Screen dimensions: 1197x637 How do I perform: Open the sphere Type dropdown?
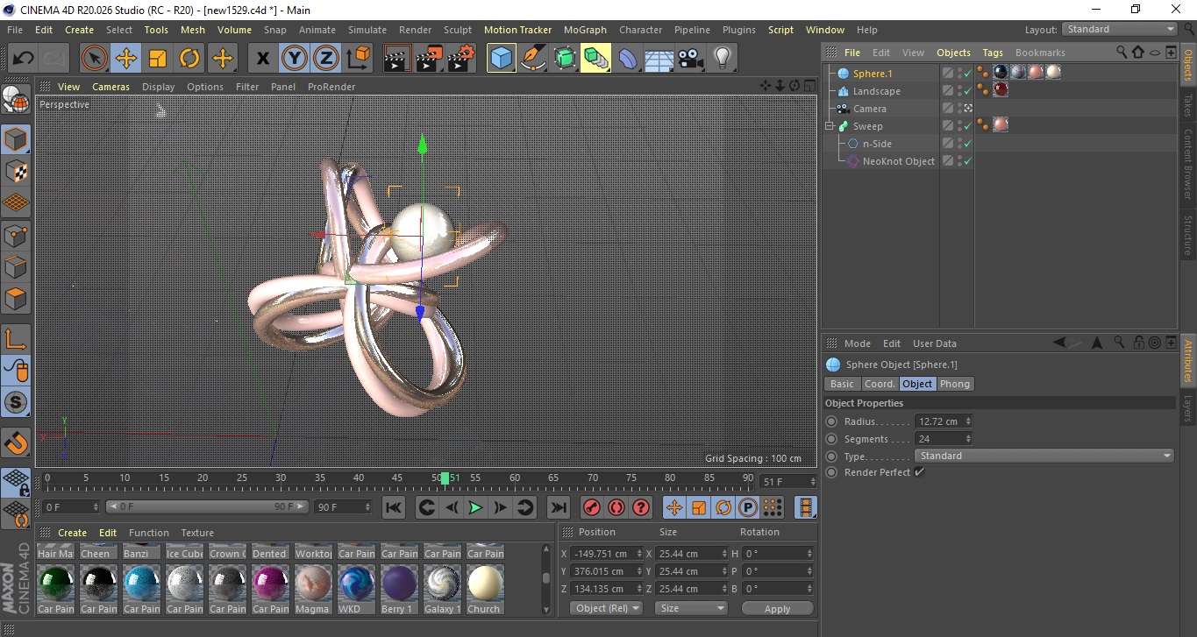pyautogui.click(x=1044, y=456)
